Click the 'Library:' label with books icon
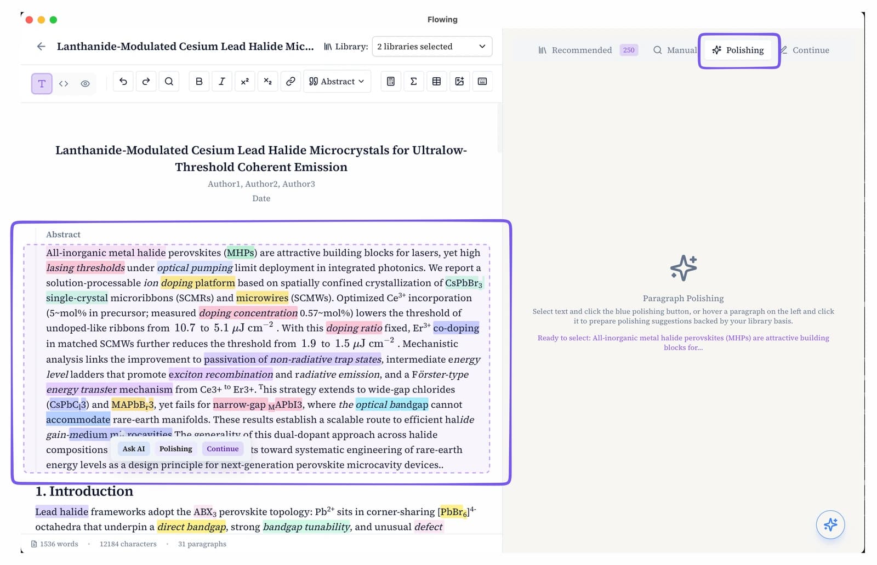 click(346, 47)
